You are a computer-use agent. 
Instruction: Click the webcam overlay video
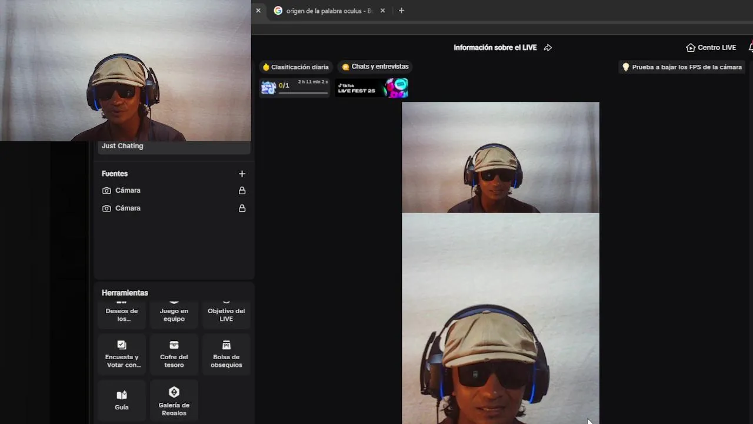(125, 71)
